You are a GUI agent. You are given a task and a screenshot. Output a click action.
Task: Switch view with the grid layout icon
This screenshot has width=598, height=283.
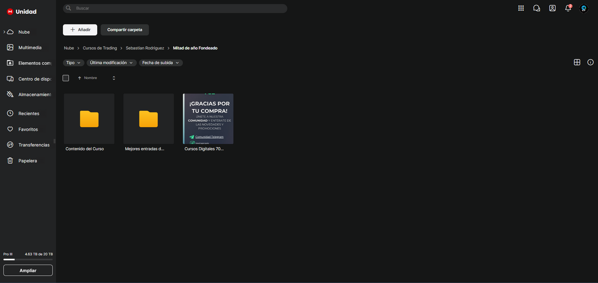click(x=577, y=62)
